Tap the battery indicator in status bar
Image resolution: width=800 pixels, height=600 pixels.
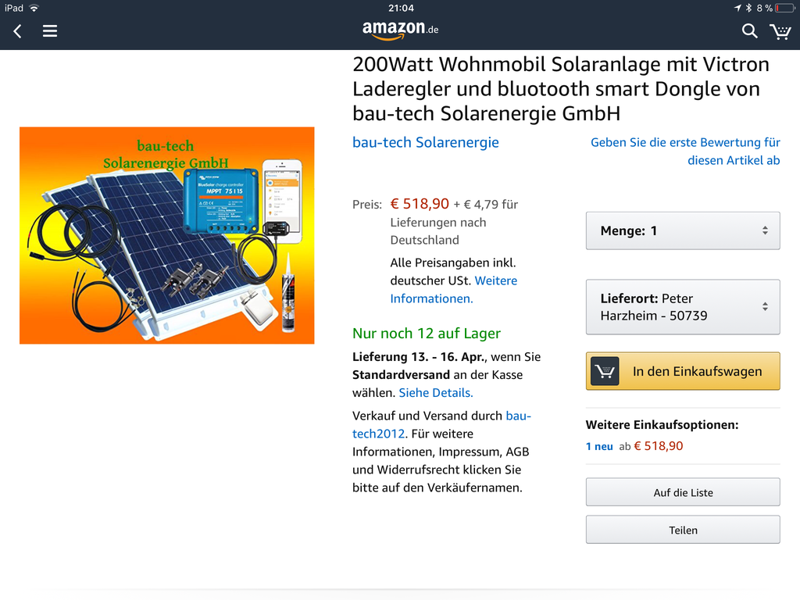tap(785, 8)
